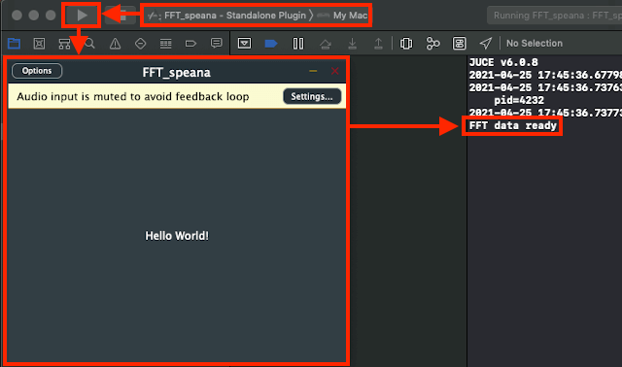Open the Debug navigator icon
This screenshot has width=622, height=367.
point(166,43)
